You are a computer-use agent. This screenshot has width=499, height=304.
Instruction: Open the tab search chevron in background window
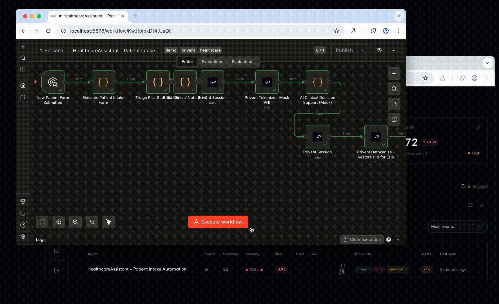click(x=488, y=63)
